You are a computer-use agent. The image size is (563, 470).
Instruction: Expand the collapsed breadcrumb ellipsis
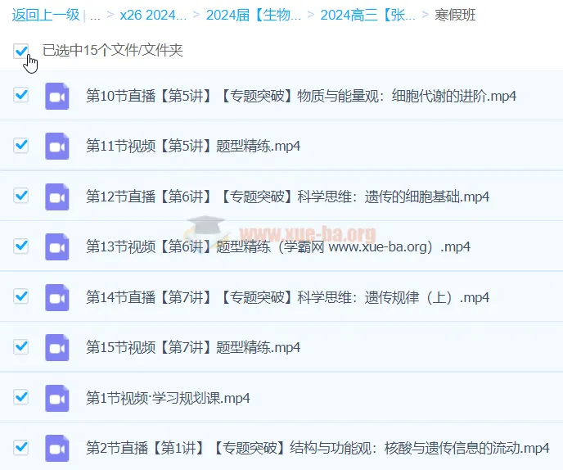95,15
